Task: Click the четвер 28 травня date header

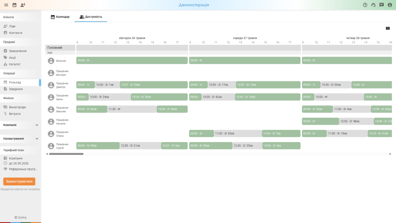Action: tap(358, 38)
